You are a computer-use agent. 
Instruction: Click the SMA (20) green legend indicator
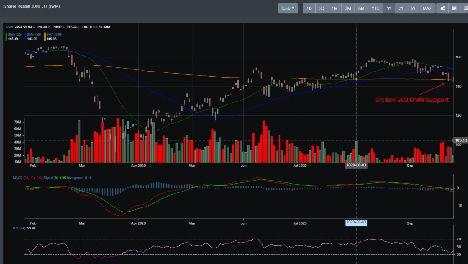(14, 35)
